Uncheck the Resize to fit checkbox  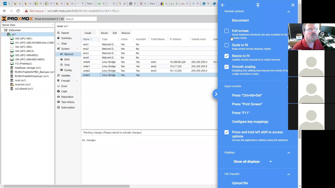tap(227, 56)
